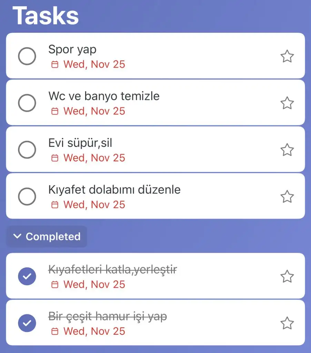This screenshot has width=311, height=353.
Task: Star 'Kıyafet dolabımı düzenle' task
Action: [287, 197]
